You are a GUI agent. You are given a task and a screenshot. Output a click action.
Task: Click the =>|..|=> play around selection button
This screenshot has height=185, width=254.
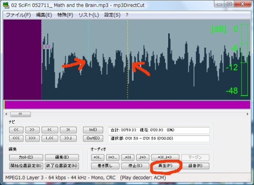[165, 157]
